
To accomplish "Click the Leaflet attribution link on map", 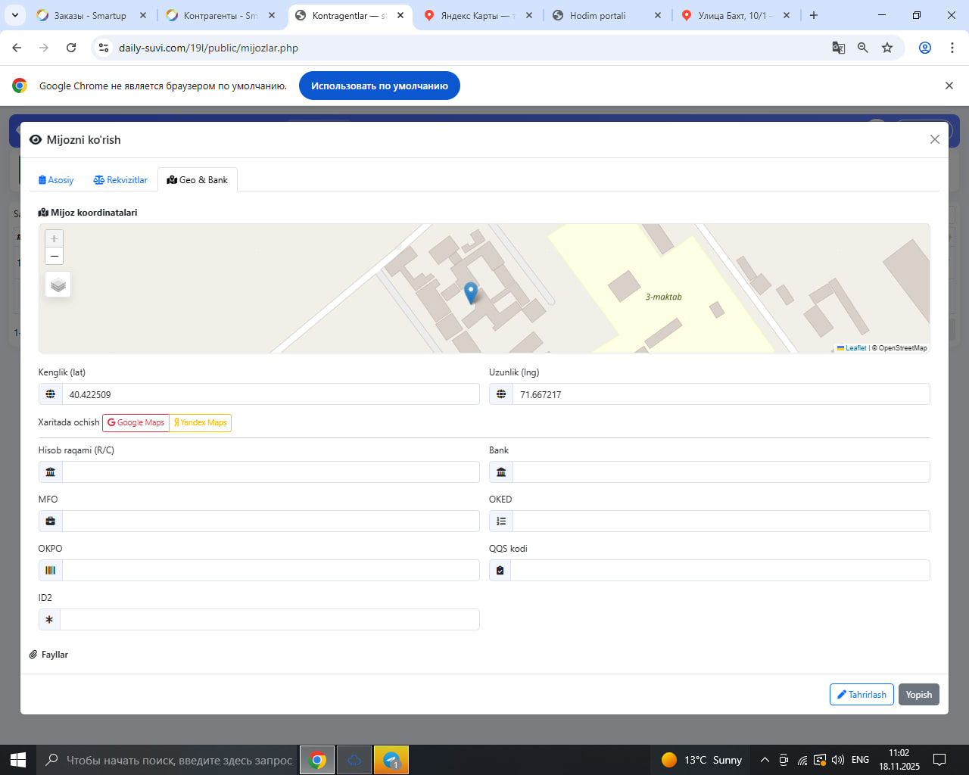I will 855,348.
